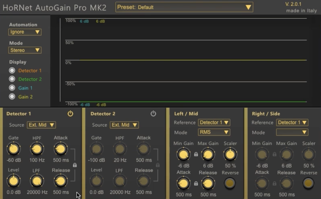Screen dimensions: 321x199
Task: Toggle the Right / Side Reverse button
Action: point(308,184)
